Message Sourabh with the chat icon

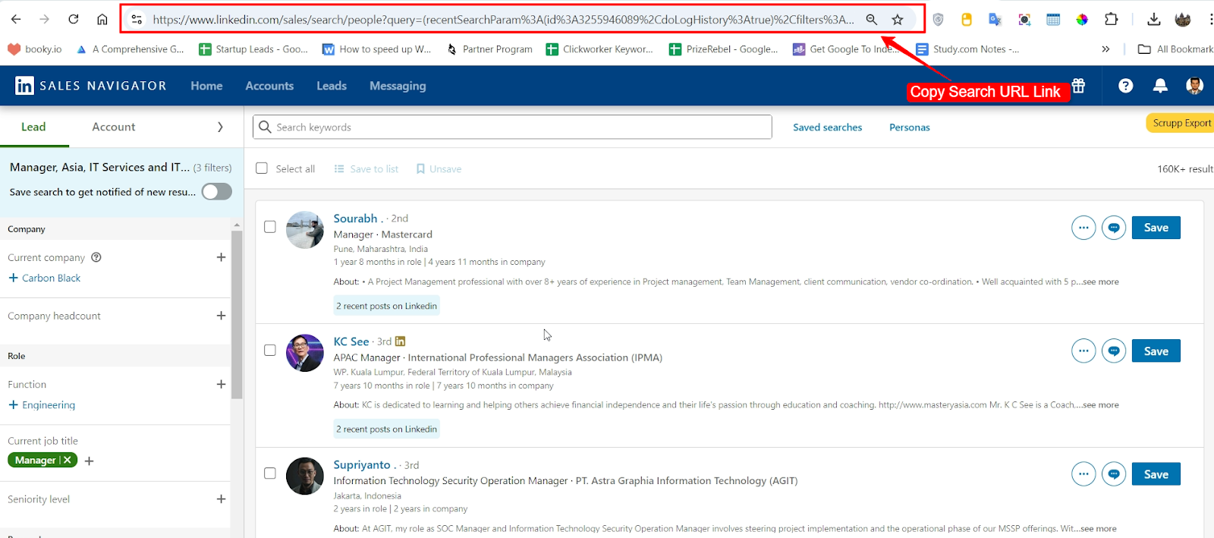click(x=1114, y=228)
